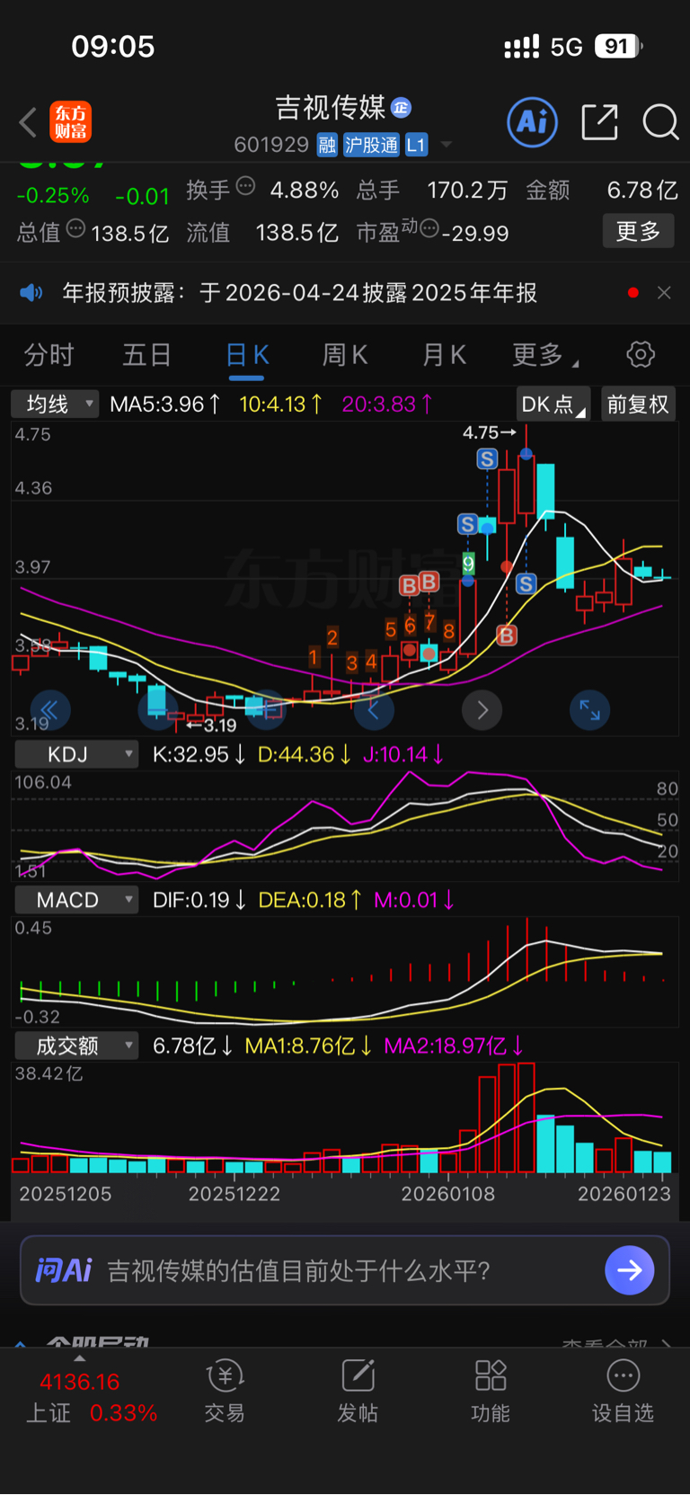Image resolution: width=690 pixels, height=1495 pixels.
Task: Open the search magnifier icon
Action: tap(660, 121)
